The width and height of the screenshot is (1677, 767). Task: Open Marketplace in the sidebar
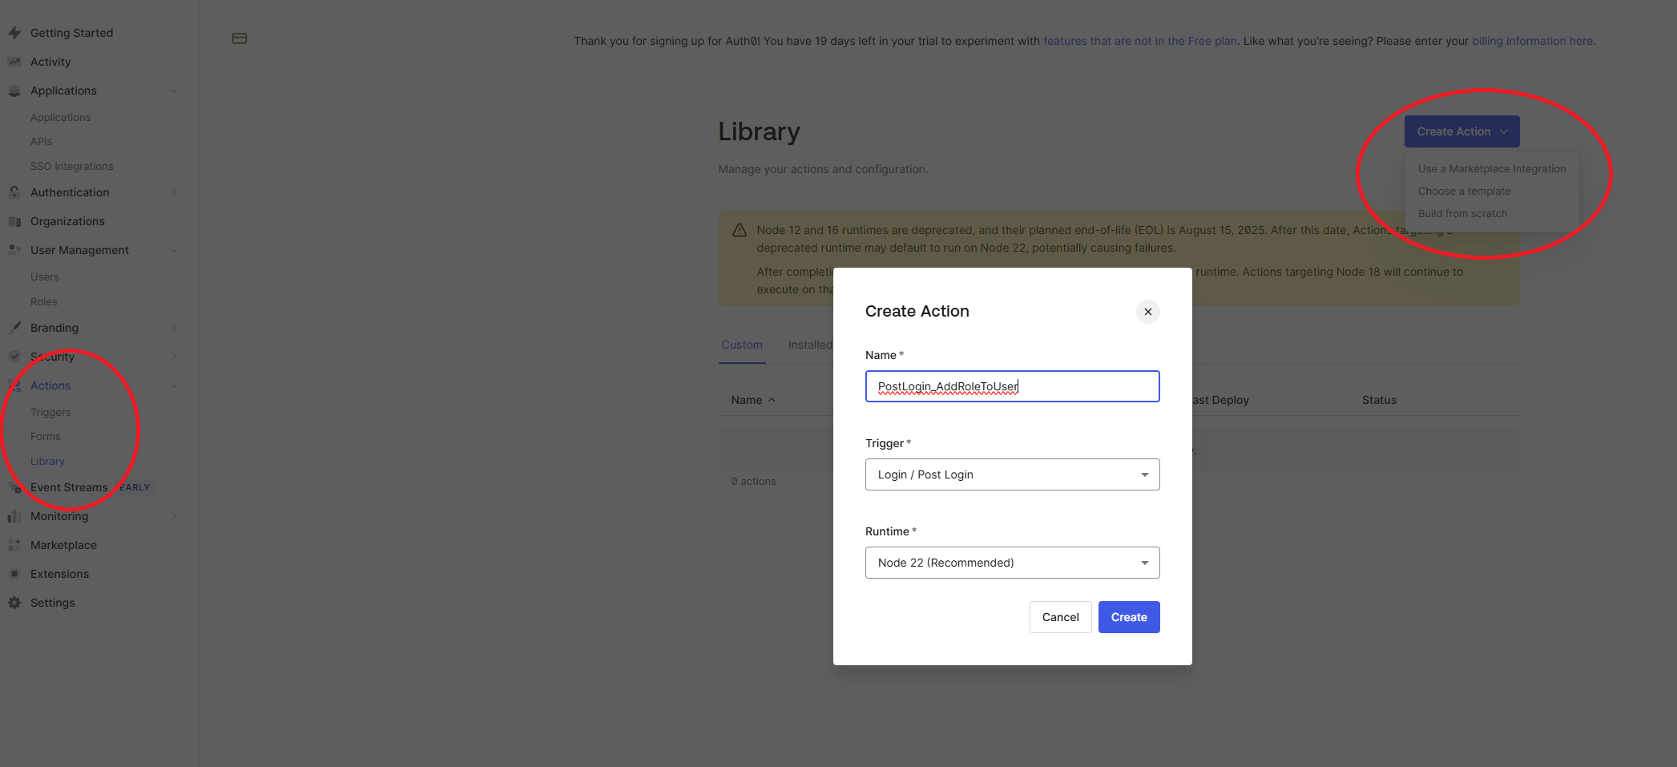[63, 545]
